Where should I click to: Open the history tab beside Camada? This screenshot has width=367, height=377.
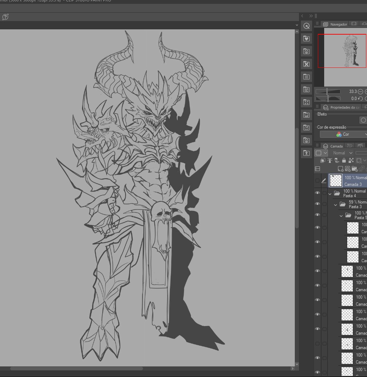tap(350, 146)
